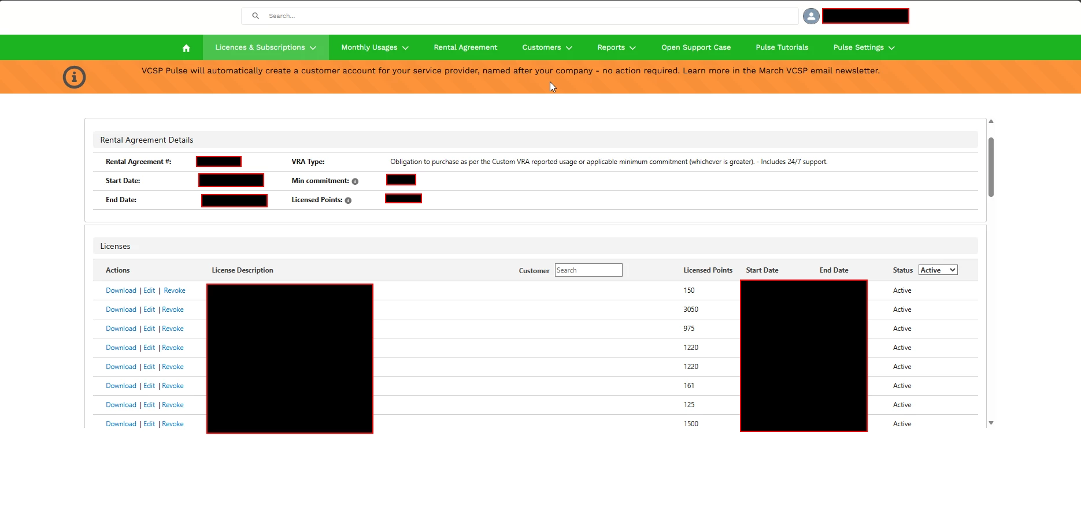Revoke the license with 1500 points

pos(173,424)
